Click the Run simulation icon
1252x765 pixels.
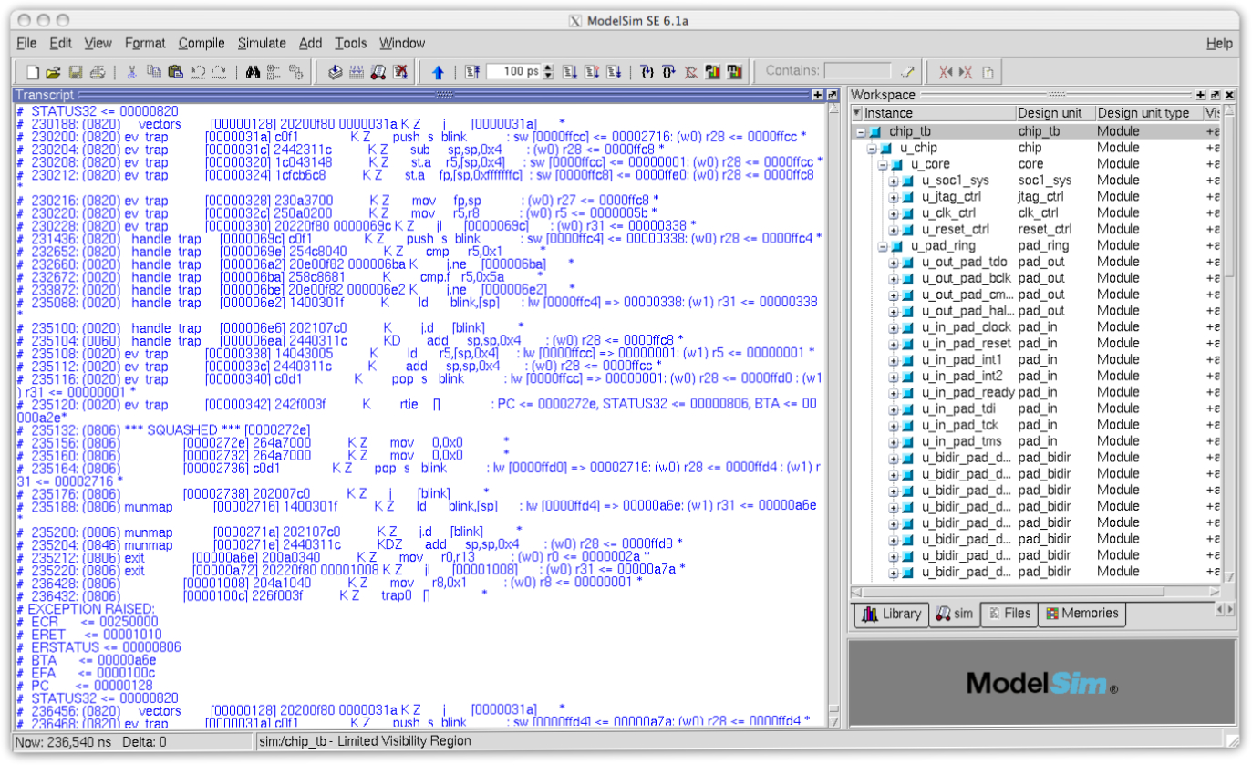pyautogui.click(x=569, y=72)
